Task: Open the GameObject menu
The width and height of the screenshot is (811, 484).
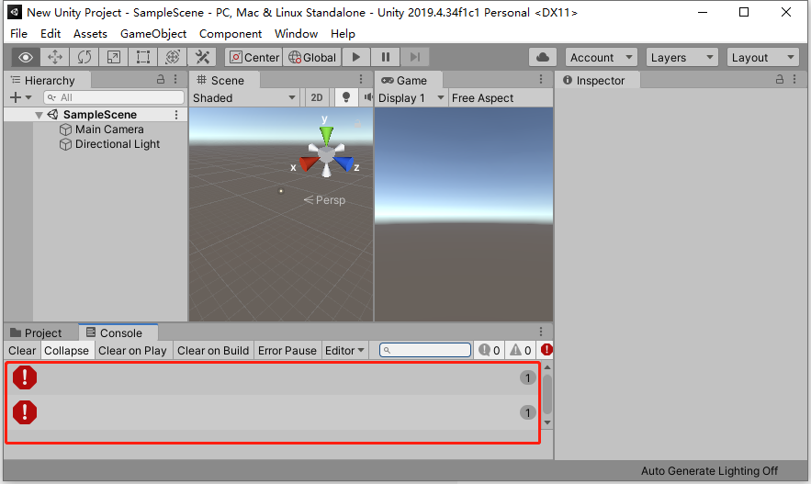Action: tap(153, 34)
